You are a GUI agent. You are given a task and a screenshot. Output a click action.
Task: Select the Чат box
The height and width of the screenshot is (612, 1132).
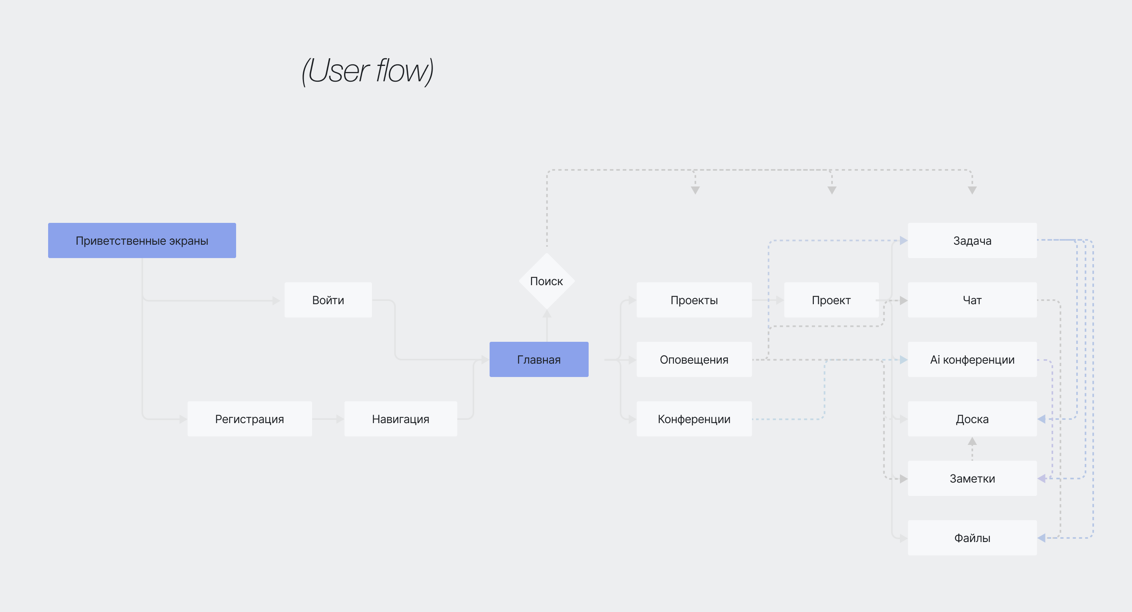971,300
